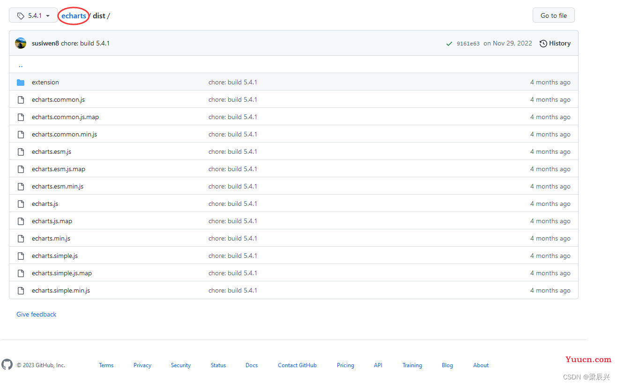Click the Give feedback link

[x=37, y=315]
